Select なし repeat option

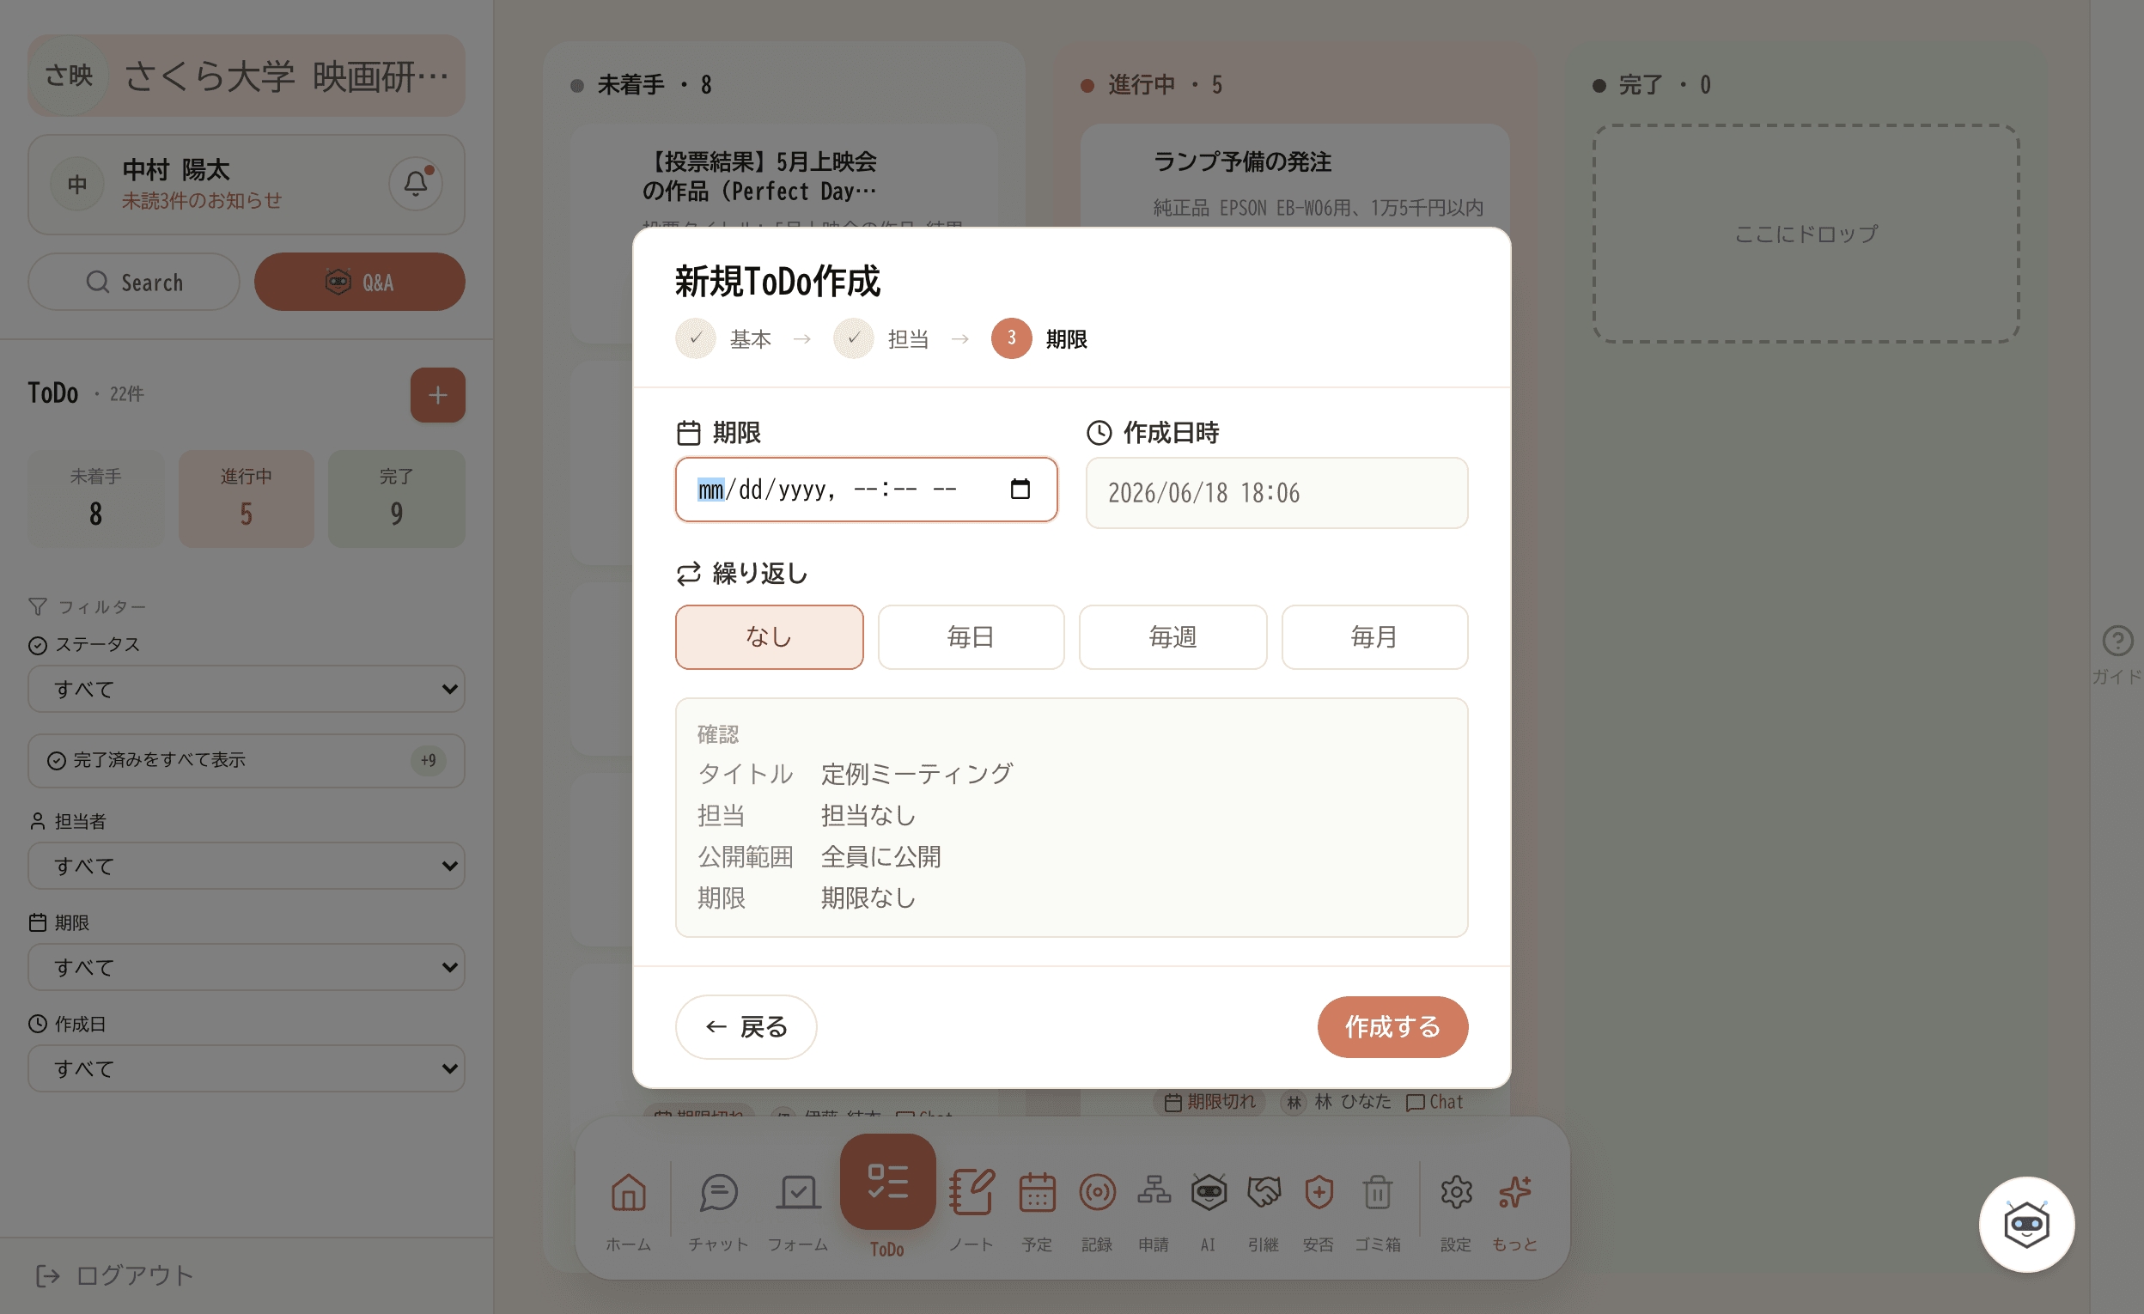(769, 637)
